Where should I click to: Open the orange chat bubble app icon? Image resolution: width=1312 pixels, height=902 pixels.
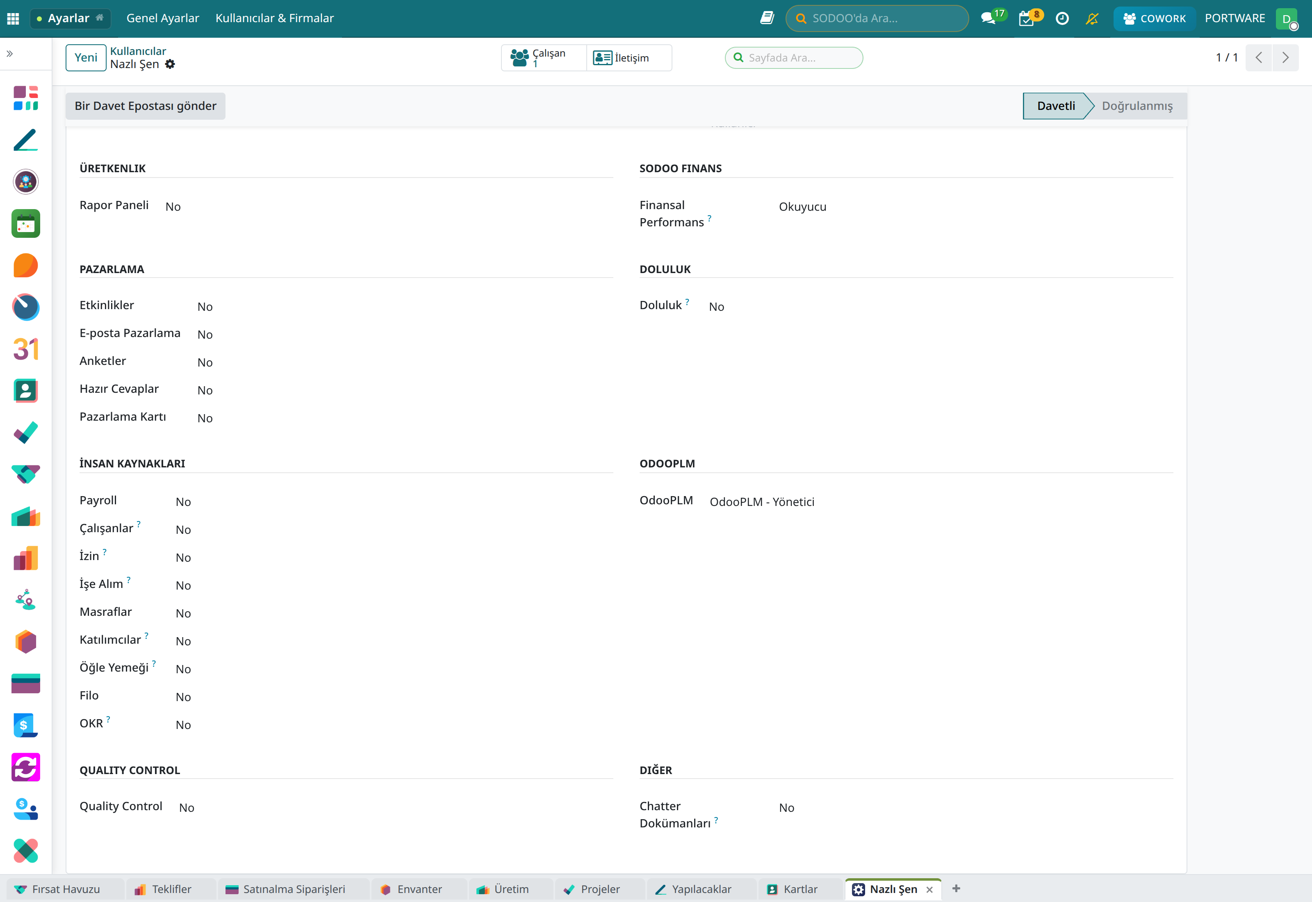25,265
